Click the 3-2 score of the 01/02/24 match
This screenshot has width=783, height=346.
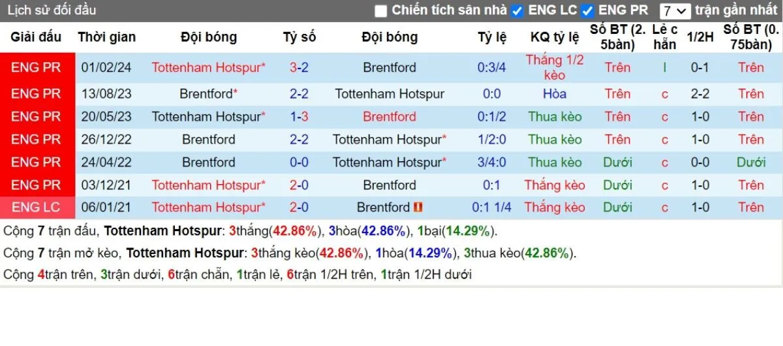point(299,67)
